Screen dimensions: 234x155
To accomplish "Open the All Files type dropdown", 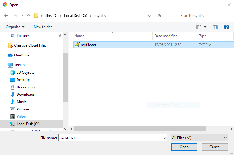I will pos(199,138).
